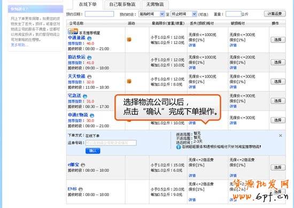Image resolution: width=294 pixels, height=208 pixels.
Task: Click 详情 under 丢失赔付 for 韵达快运
Action: coord(192,68)
